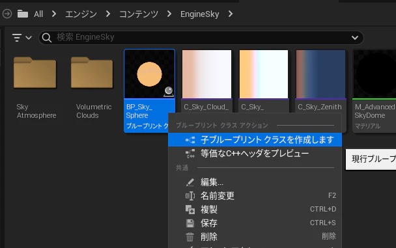Select 複製 from the context menu
This screenshot has width=396, height=248.
255,210
